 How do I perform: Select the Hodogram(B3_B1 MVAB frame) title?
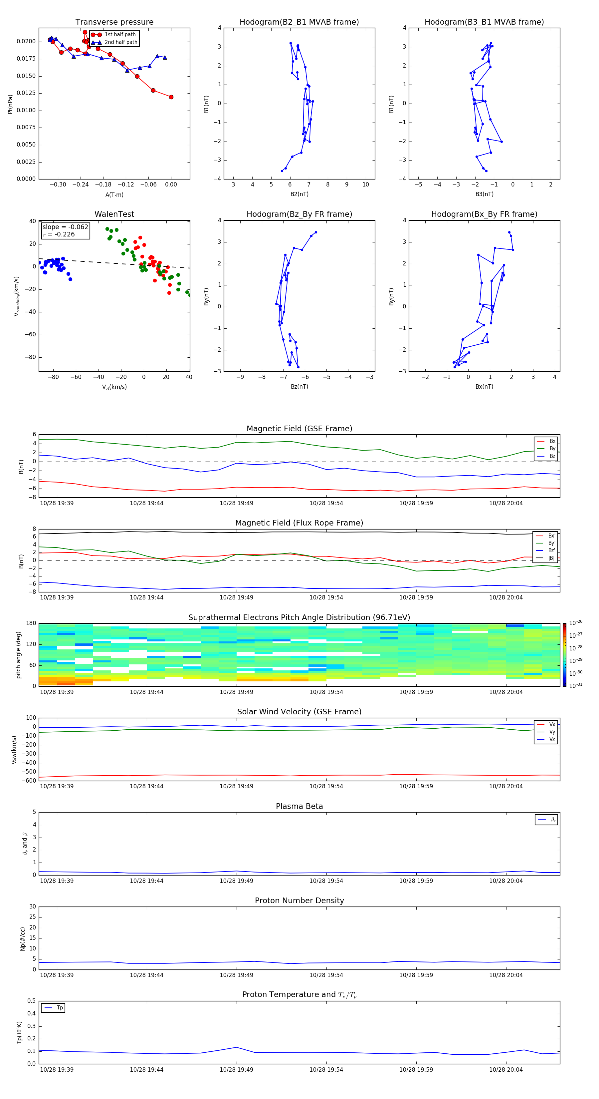coord(484,22)
